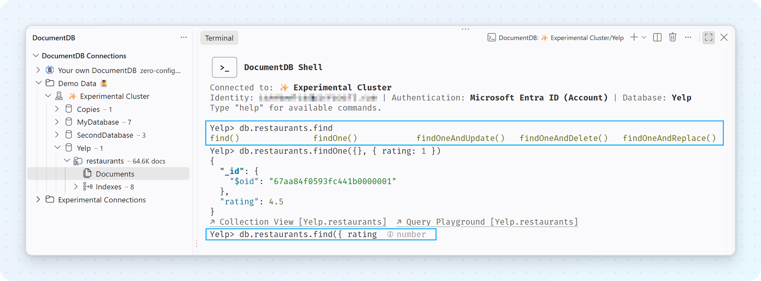761x281 pixels.
Task: Expand Your own DocumentDB zero-config node
Action: coord(38,70)
